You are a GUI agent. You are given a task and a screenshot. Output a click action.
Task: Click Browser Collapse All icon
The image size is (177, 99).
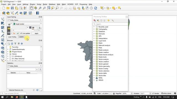point(19,43)
